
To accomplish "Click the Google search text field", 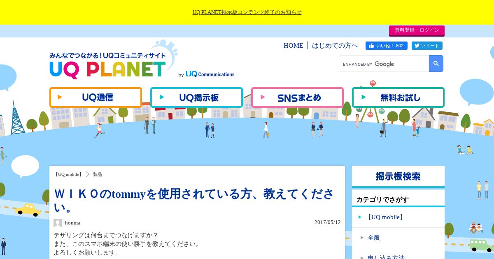I will click(x=384, y=64).
